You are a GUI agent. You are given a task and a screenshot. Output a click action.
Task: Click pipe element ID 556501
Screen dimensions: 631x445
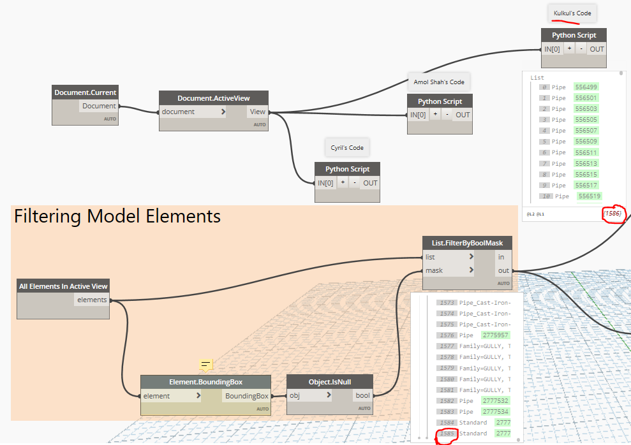click(586, 98)
